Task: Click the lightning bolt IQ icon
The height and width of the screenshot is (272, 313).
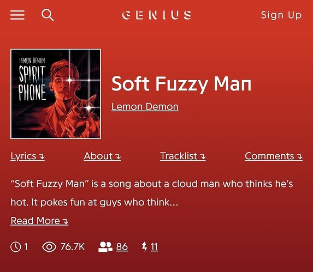Action: click(x=144, y=247)
